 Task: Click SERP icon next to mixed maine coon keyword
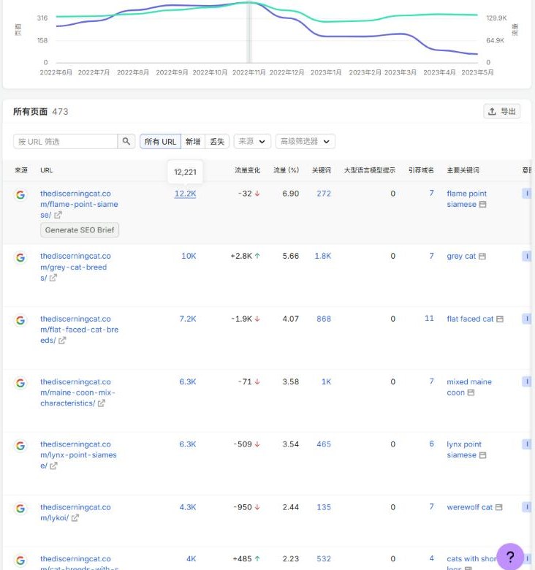(471, 392)
